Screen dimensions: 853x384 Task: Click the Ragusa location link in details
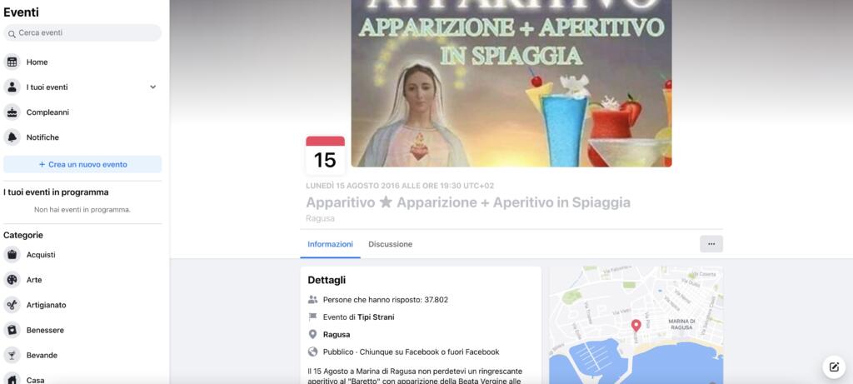tap(337, 335)
